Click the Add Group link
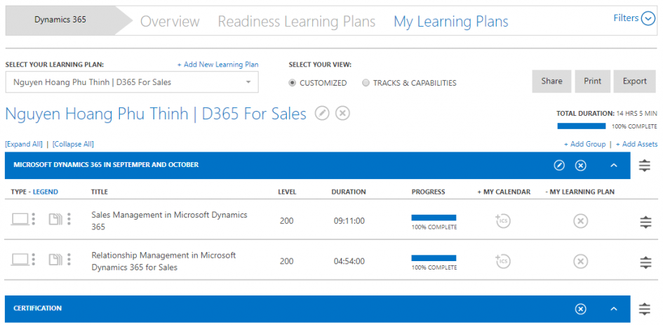 point(585,145)
